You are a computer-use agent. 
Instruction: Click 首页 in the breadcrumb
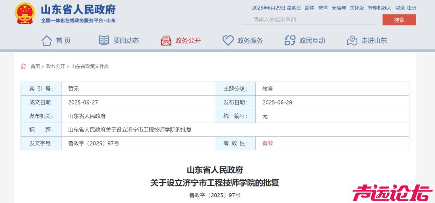pos(35,66)
